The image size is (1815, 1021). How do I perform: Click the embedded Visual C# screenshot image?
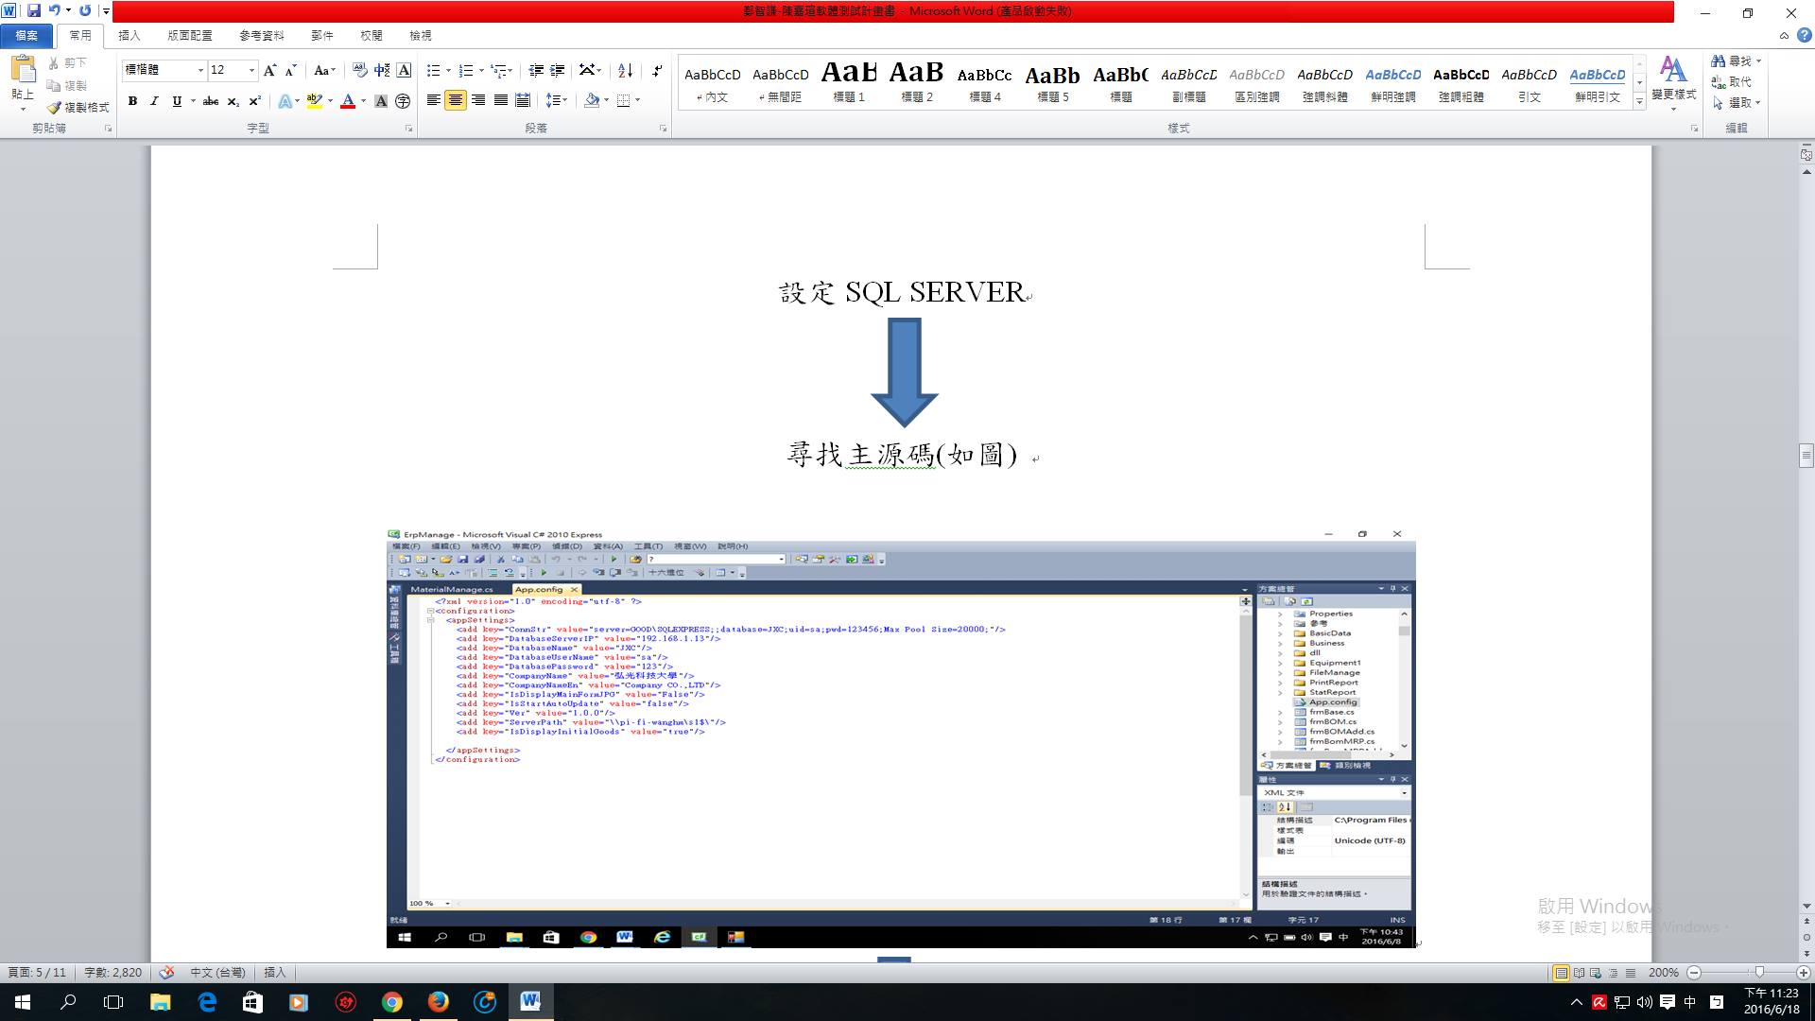click(x=901, y=737)
